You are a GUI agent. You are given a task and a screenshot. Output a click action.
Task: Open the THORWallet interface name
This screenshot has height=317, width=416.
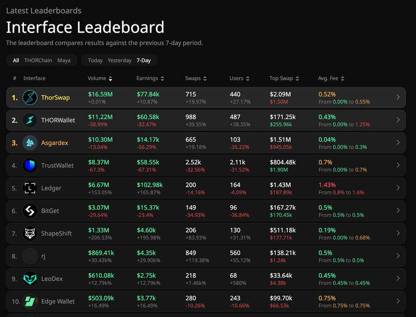(x=58, y=120)
